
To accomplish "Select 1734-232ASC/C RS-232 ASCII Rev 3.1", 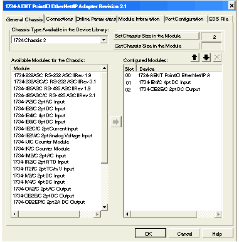I will 55,82.
